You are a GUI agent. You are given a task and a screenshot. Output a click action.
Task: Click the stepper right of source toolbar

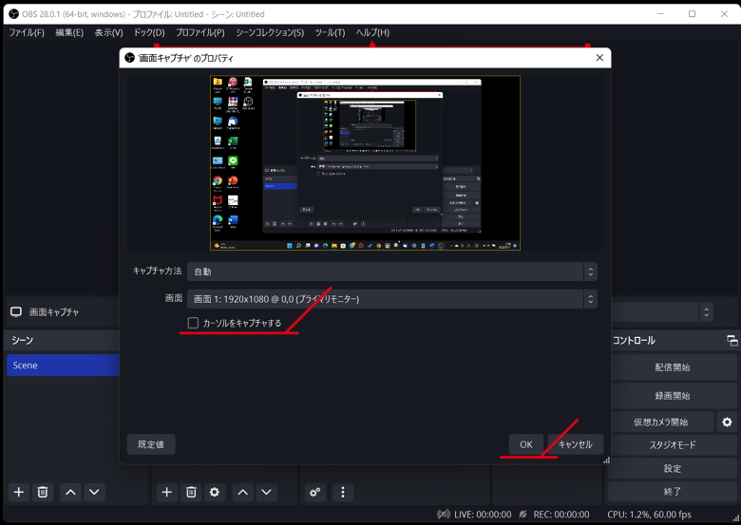[x=707, y=312]
